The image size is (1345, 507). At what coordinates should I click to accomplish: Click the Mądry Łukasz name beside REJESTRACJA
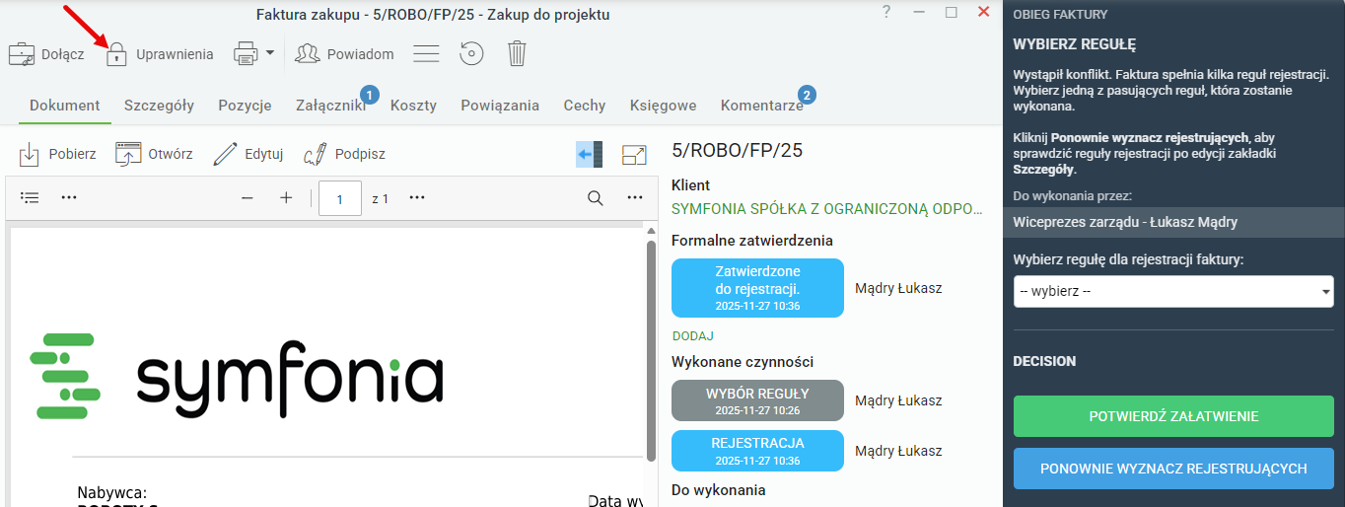[x=898, y=451]
